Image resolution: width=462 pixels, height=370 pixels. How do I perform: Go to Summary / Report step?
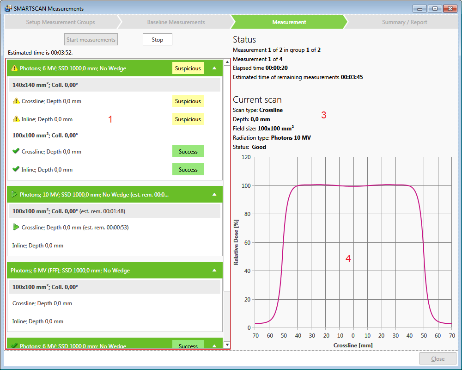(404, 22)
